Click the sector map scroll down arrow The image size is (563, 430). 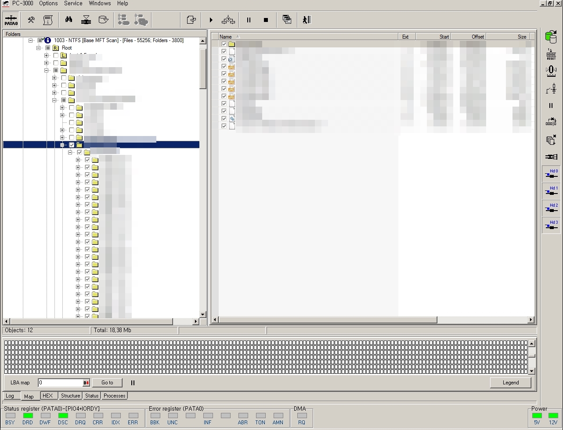531,371
